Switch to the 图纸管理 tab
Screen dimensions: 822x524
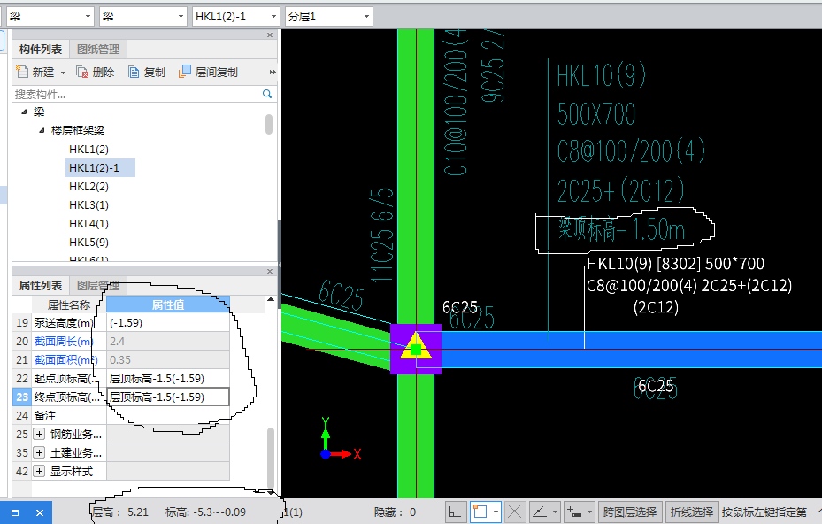[x=98, y=50]
